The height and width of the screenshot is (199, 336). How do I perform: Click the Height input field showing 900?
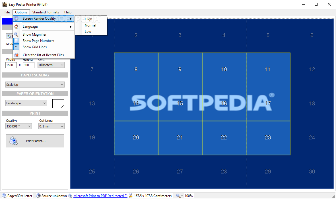pos(29,65)
